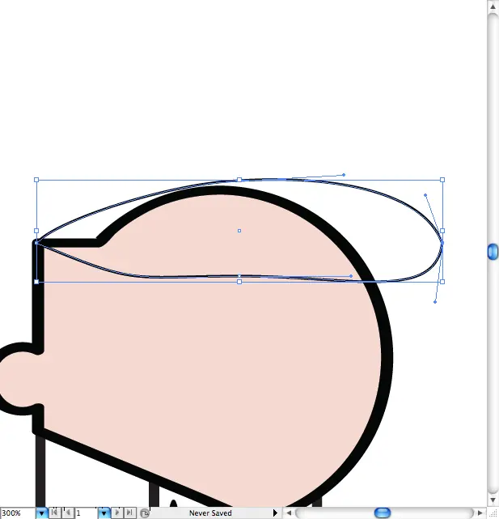Click the direction handle on the bottom curve
The image size is (499, 519).
tap(351, 276)
